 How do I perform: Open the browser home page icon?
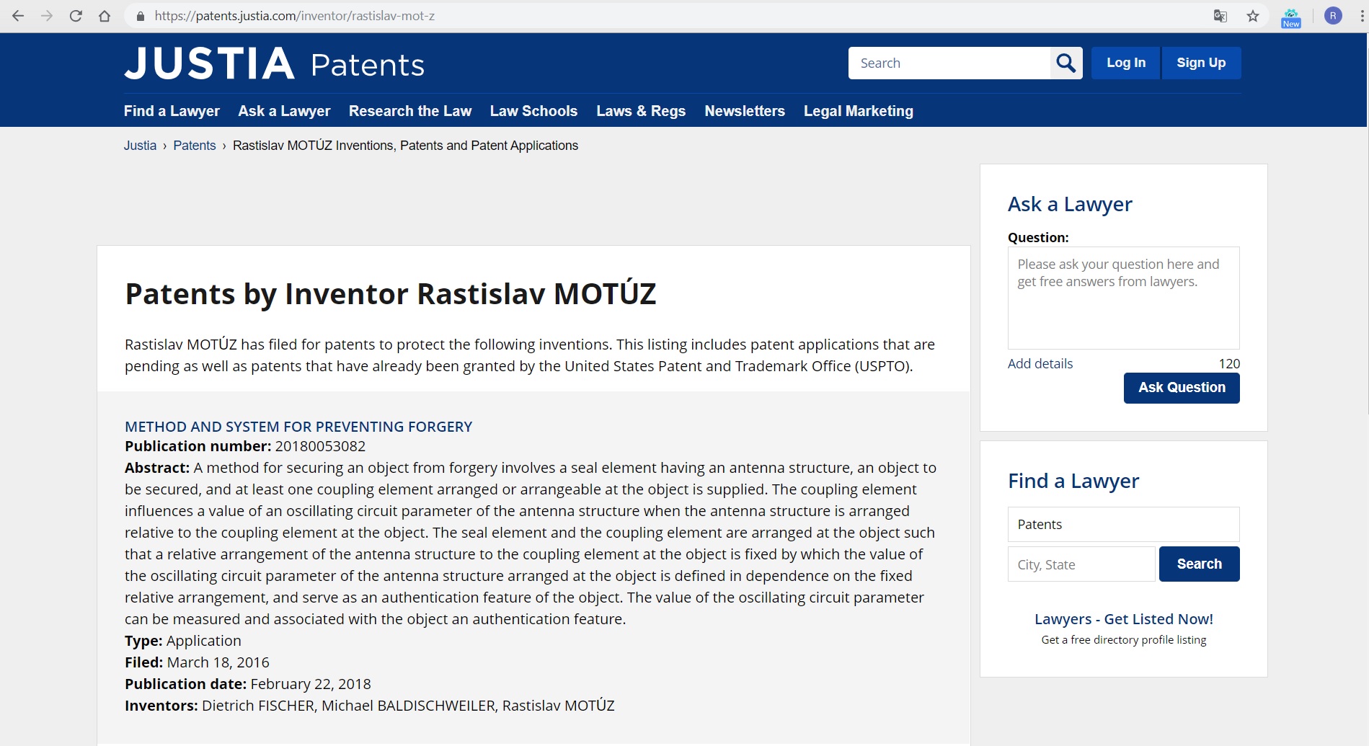[x=105, y=16]
